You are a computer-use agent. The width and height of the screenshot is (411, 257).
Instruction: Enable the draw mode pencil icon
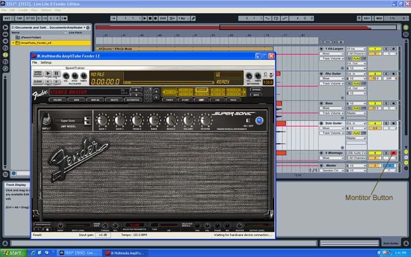coord(193,18)
